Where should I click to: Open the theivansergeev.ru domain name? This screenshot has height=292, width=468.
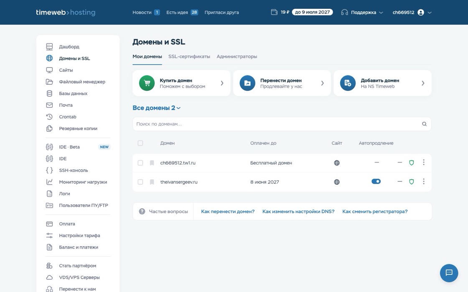coord(179,182)
